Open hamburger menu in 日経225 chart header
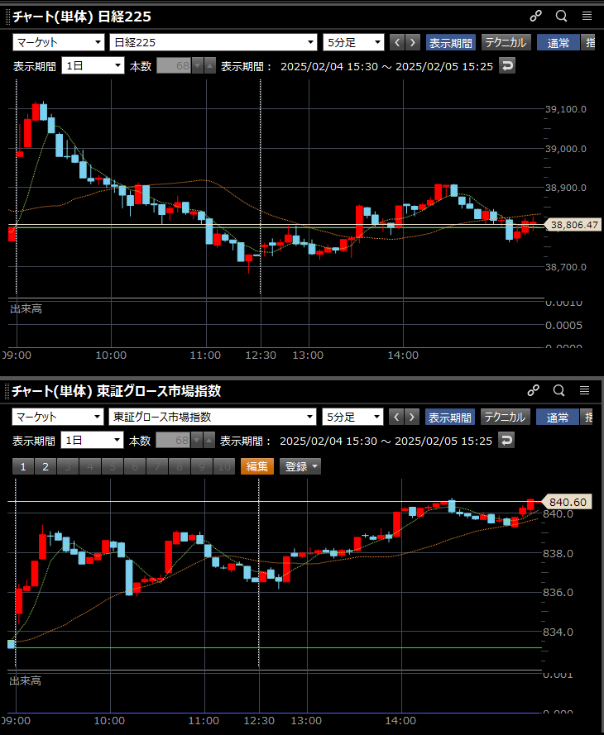Screen dimensions: 604x735 point(587,16)
